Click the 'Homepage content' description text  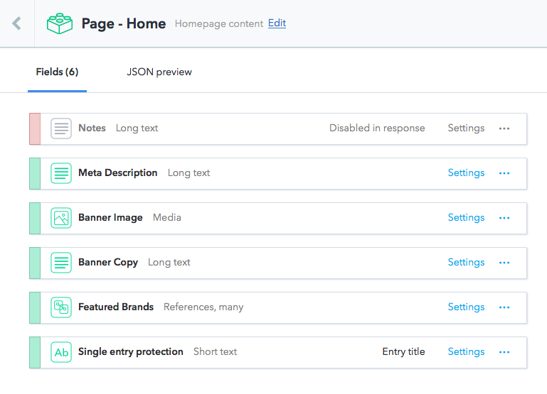[x=219, y=23]
